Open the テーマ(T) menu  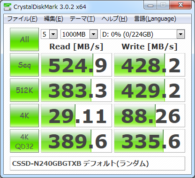pos(82,19)
